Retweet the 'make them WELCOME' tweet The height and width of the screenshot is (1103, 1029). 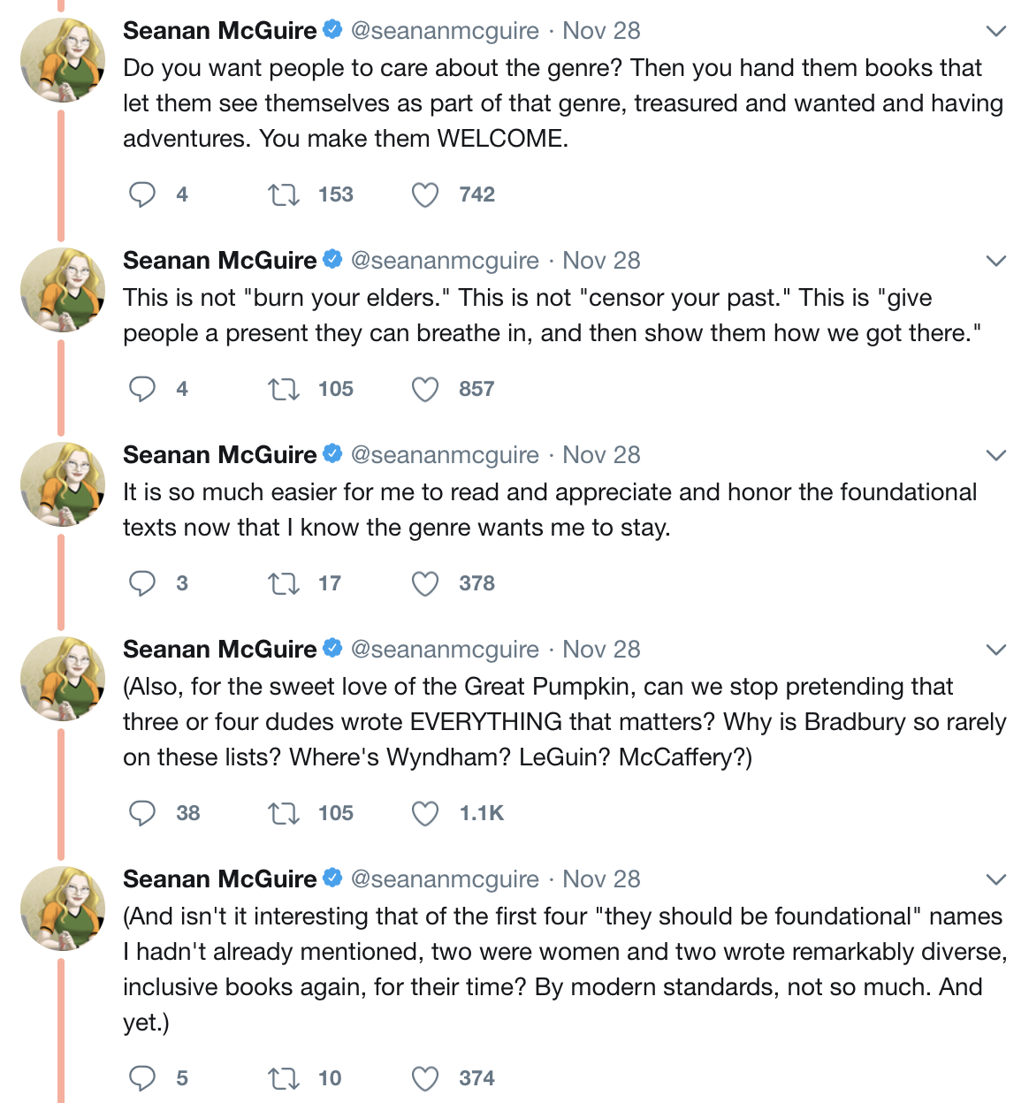click(x=284, y=194)
